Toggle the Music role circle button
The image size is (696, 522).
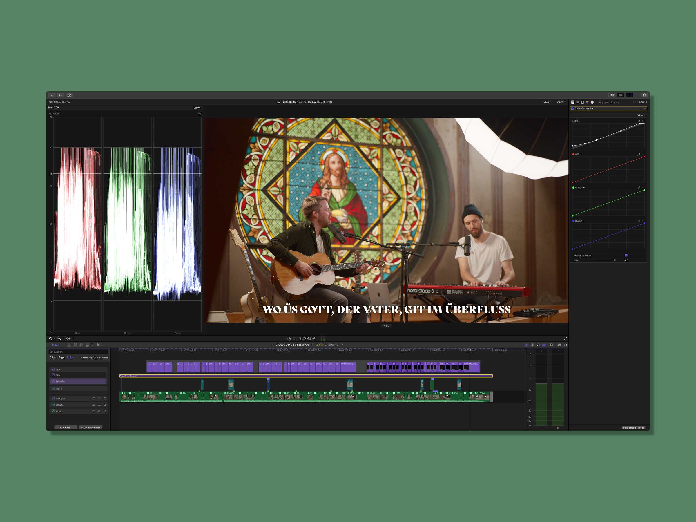pyautogui.click(x=105, y=411)
